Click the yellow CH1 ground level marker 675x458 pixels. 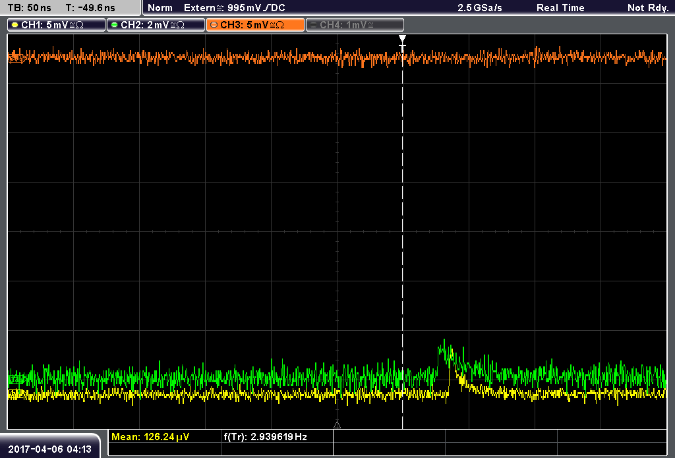click(15, 394)
